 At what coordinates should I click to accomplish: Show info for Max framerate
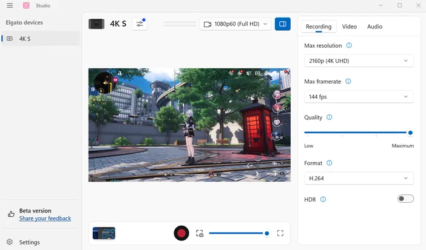click(348, 81)
